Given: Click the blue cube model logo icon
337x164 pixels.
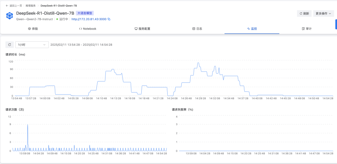Looking at the screenshot, I should click(x=9, y=16).
